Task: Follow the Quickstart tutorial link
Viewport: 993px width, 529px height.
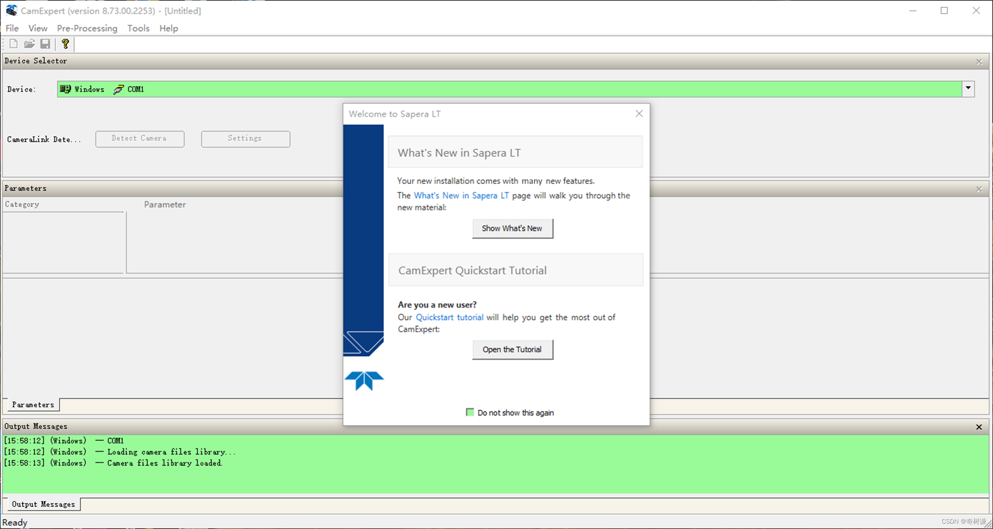Action: click(x=449, y=317)
